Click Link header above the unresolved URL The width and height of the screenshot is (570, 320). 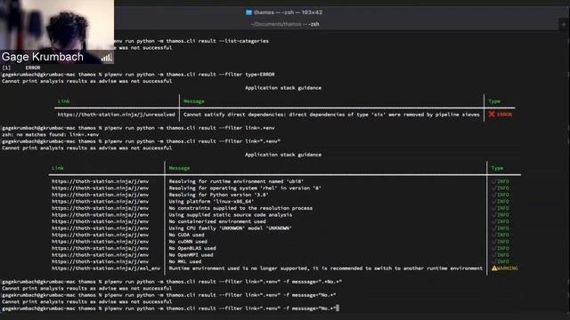(x=63, y=101)
